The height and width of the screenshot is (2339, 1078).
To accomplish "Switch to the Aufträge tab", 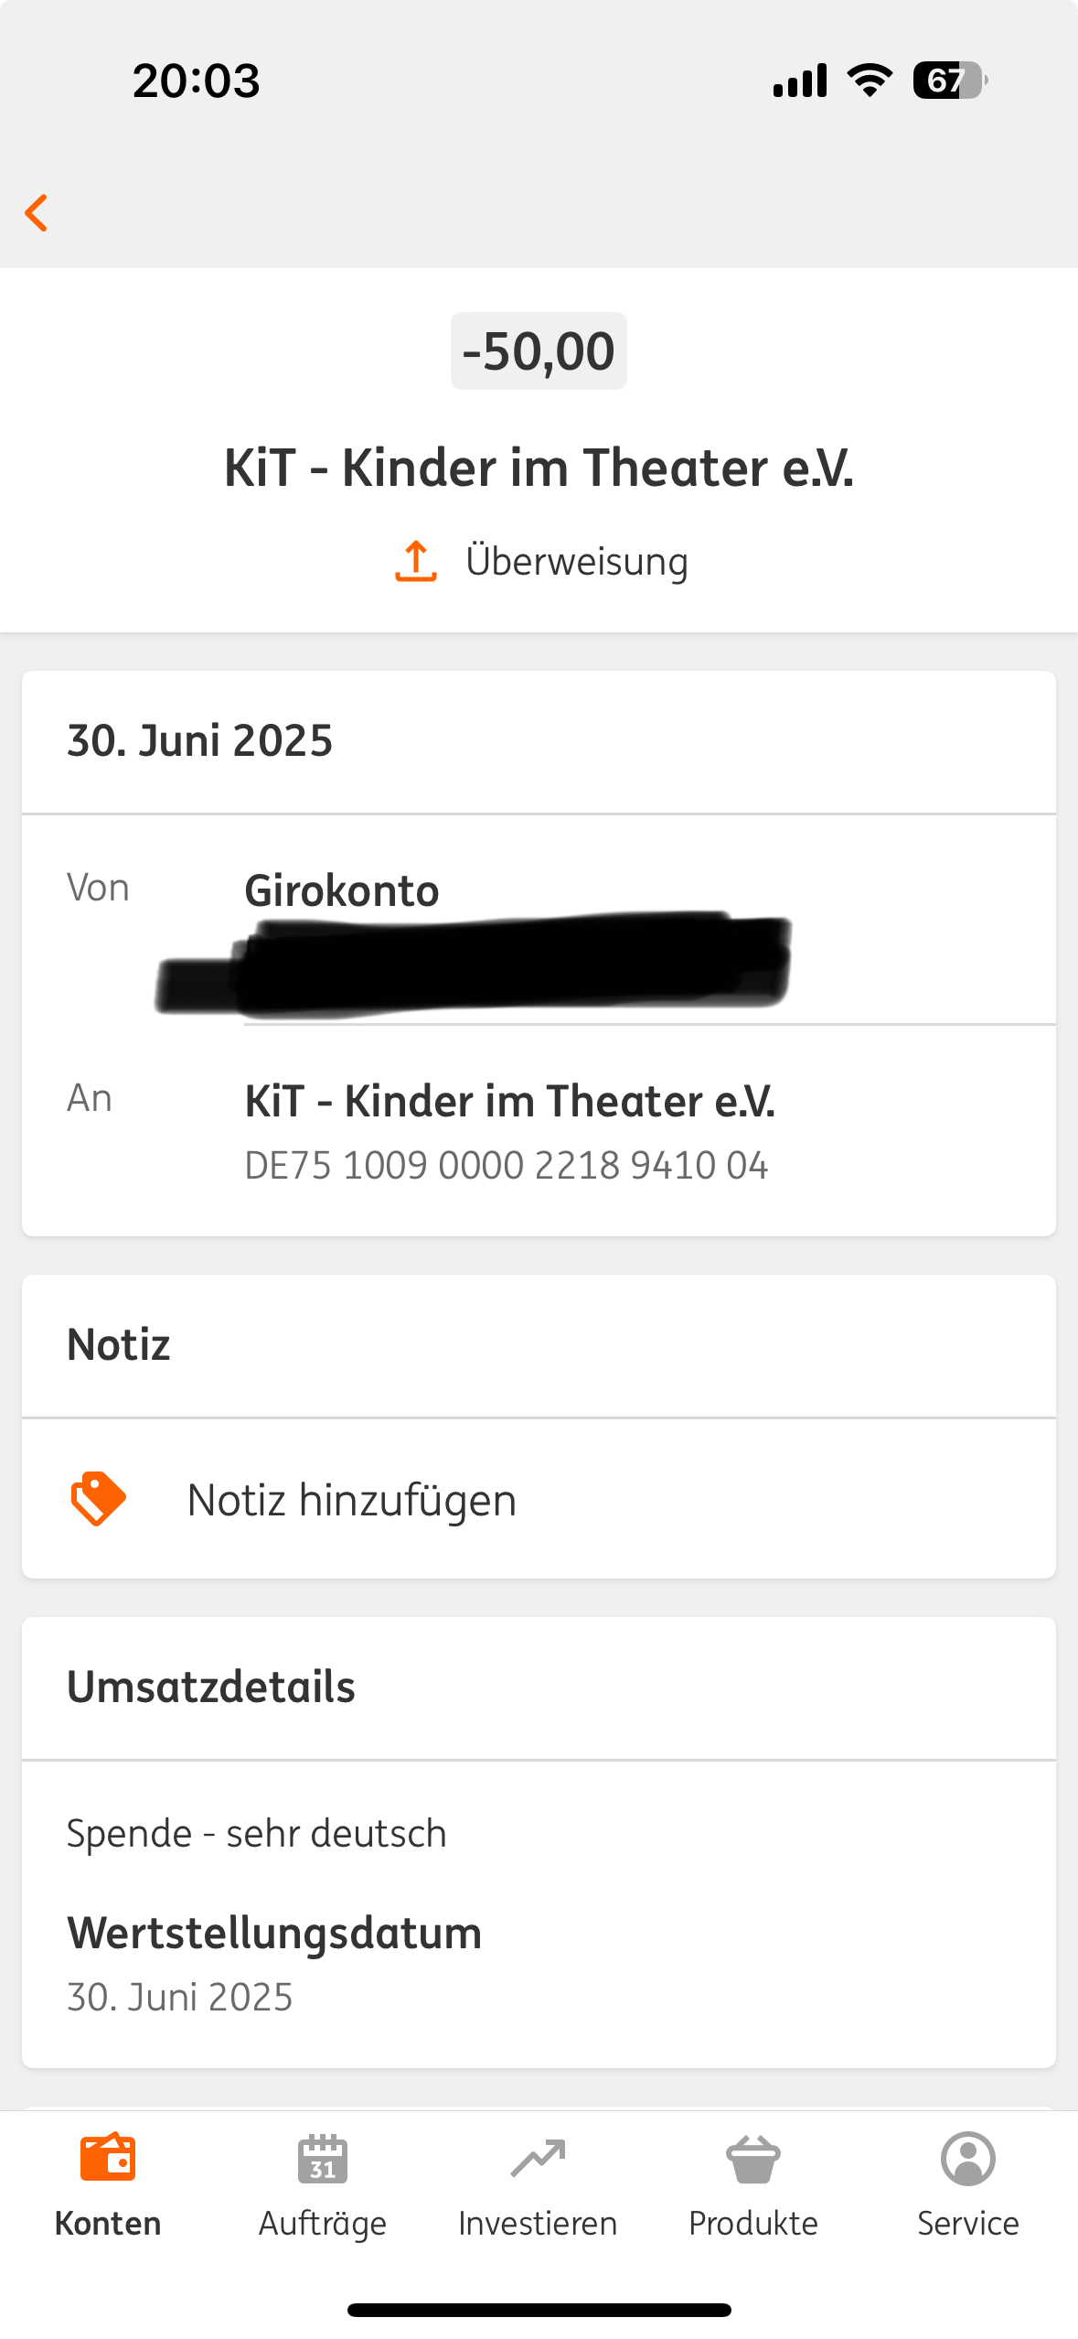I will pyautogui.click(x=323, y=2223).
